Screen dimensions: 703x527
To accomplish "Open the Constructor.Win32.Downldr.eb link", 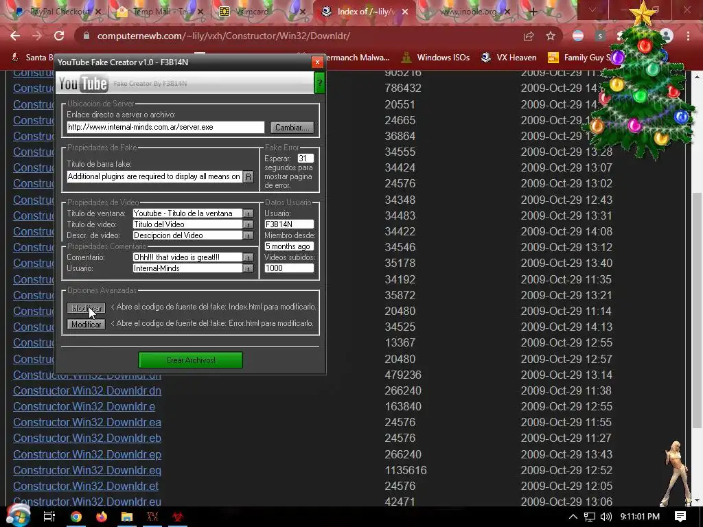I will [x=87, y=438].
